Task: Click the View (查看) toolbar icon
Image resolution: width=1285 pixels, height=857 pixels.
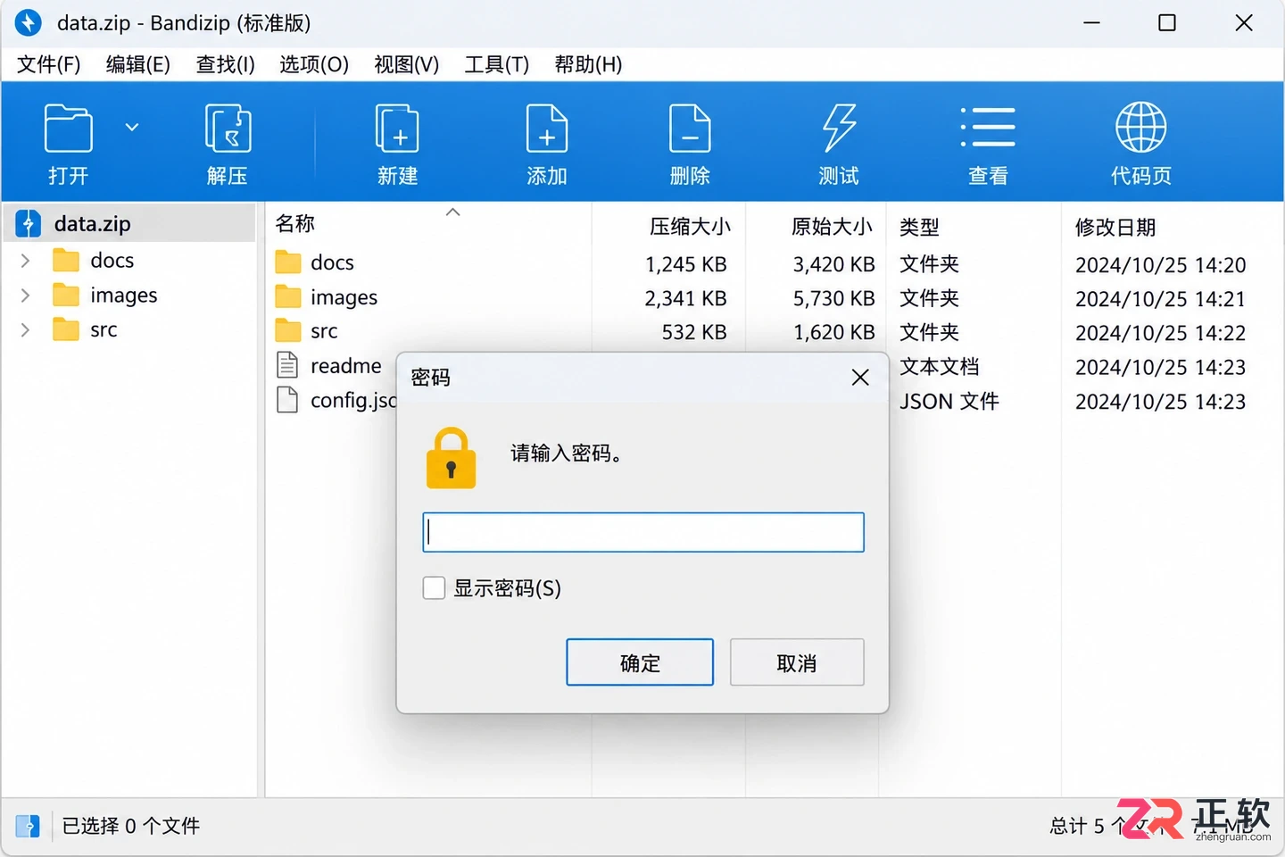Action: click(988, 127)
